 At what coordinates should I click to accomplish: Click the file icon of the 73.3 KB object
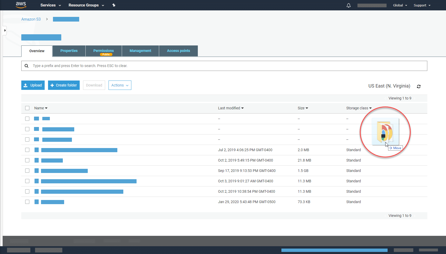point(36,202)
